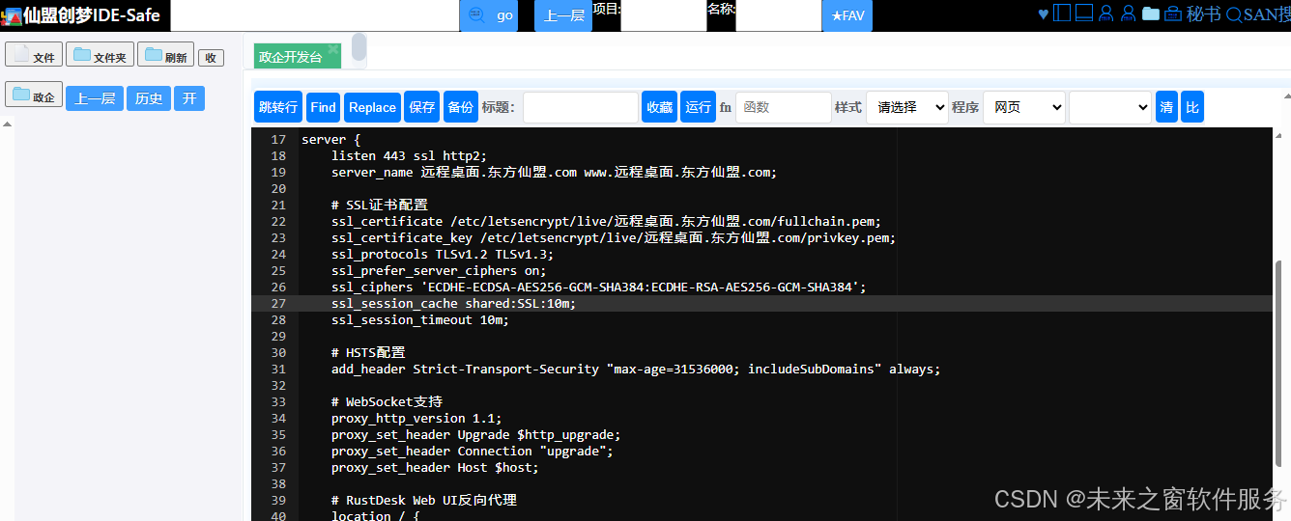Click the second user avatar icon
This screenshot has height=521, width=1291.
(x=1128, y=14)
